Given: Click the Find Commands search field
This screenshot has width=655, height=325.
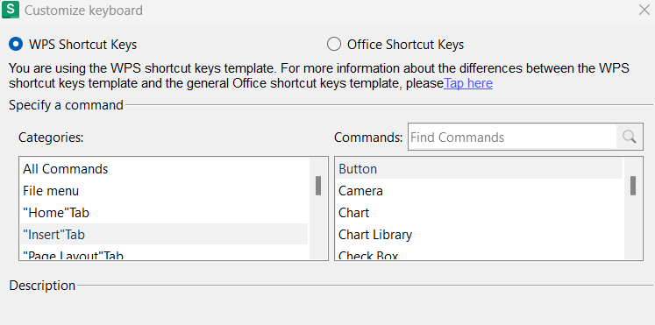Looking at the screenshot, I should (513, 137).
